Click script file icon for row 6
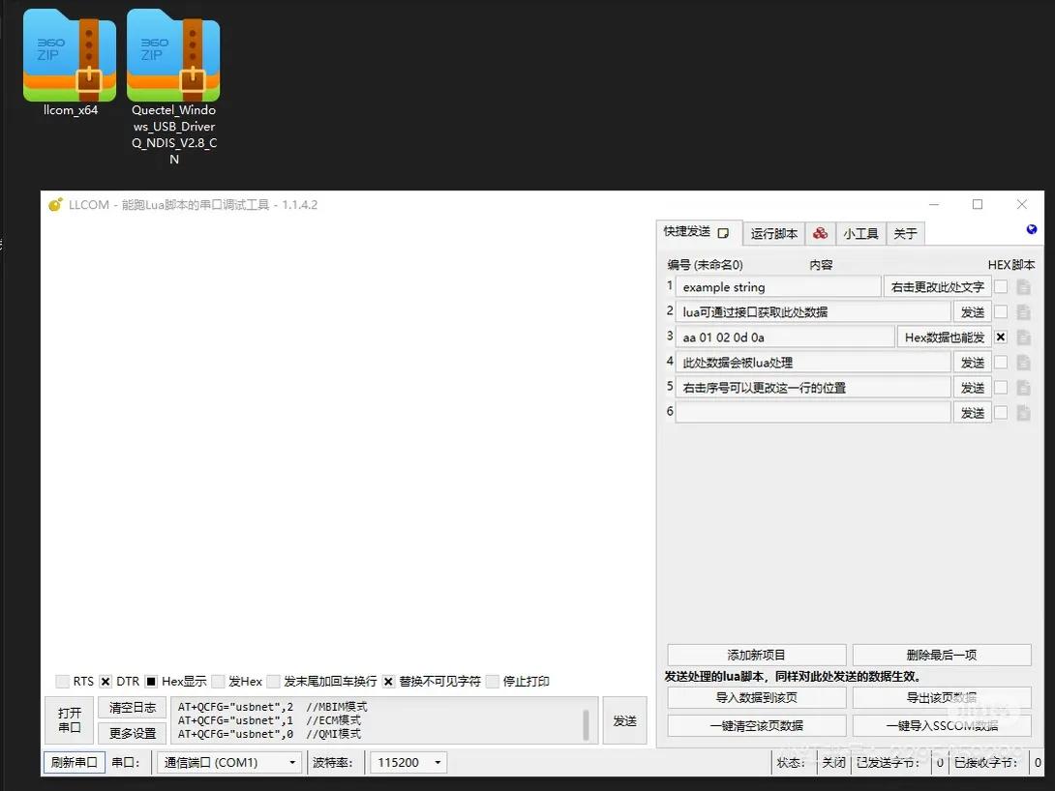Screen dimensions: 1055x791 [1023, 413]
